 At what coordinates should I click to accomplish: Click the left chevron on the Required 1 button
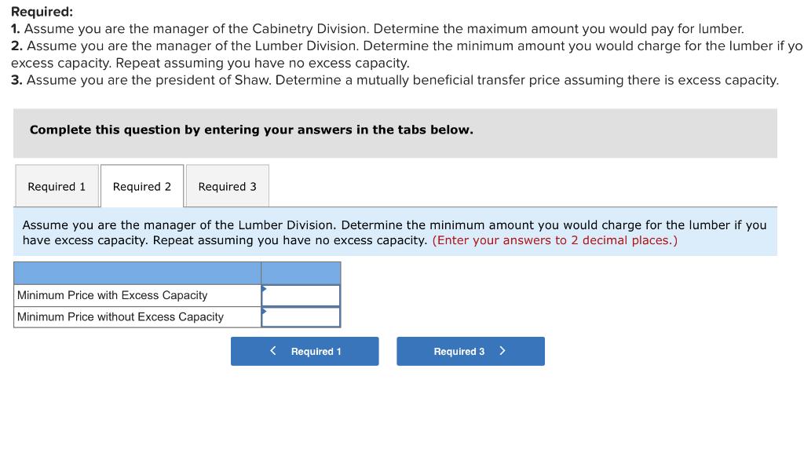tap(273, 351)
